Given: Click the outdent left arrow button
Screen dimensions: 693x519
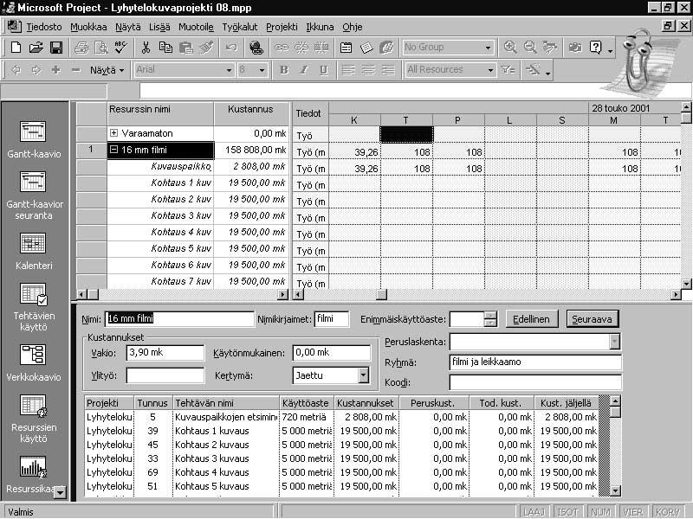Looking at the screenshot, I should pos(16,70).
